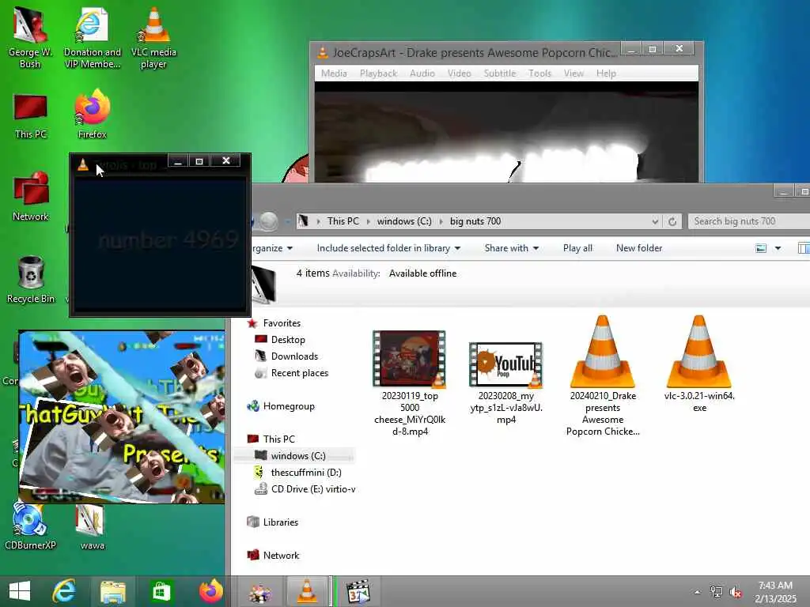810x607 pixels.
Task: Click the network tray icon
Action: (716, 592)
